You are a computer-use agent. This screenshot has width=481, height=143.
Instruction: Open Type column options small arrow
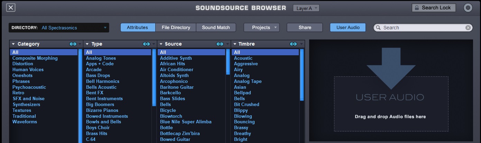(154, 44)
